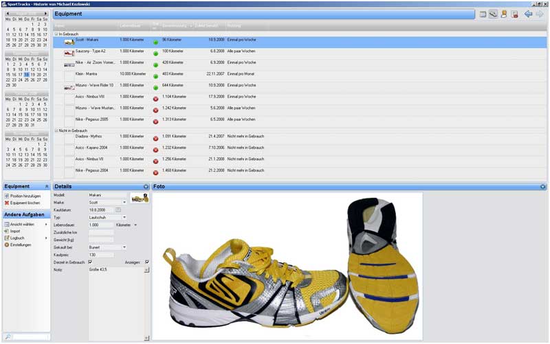Open the Logbuch menu item
The height and width of the screenshot is (344, 550).
(x=17, y=238)
